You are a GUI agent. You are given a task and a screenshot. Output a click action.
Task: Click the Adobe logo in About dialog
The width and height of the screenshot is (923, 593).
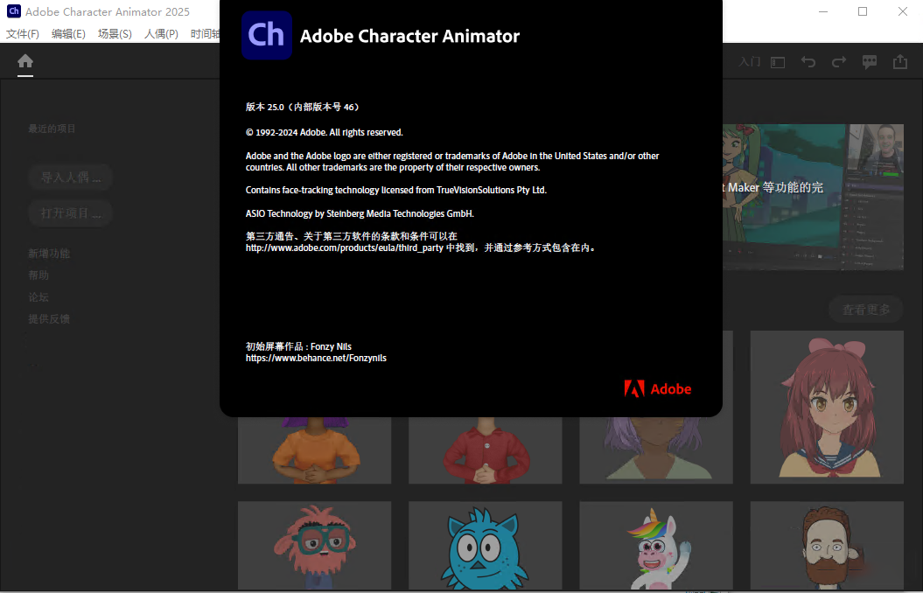click(x=658, y=389)
